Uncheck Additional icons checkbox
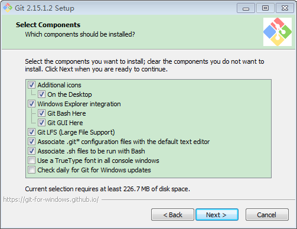Viewport: 297px width, 229px height. point(31,85)
